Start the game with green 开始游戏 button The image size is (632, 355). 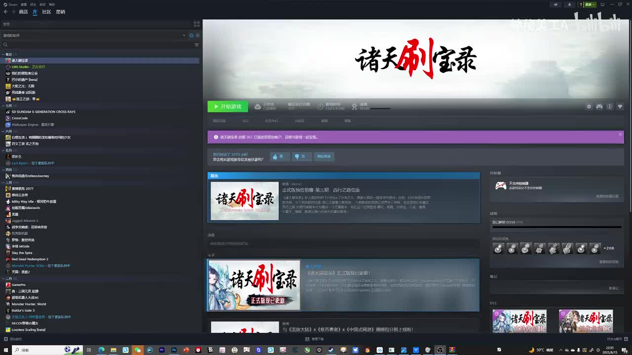[228, 106]
